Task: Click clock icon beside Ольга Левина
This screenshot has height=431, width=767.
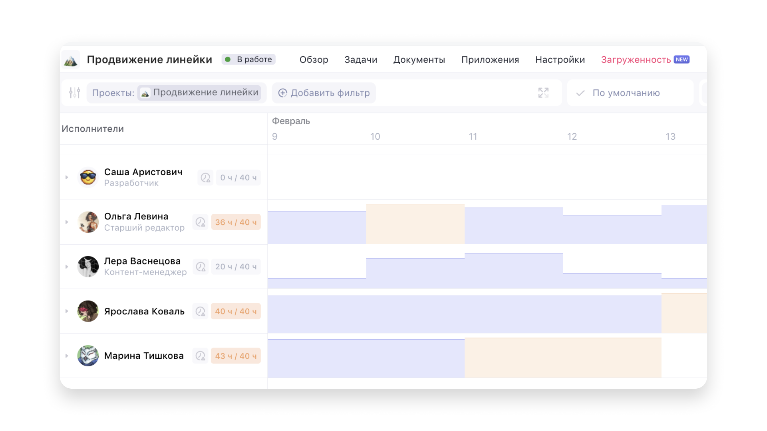Action: pyautogui.click(x=201, y=222)
